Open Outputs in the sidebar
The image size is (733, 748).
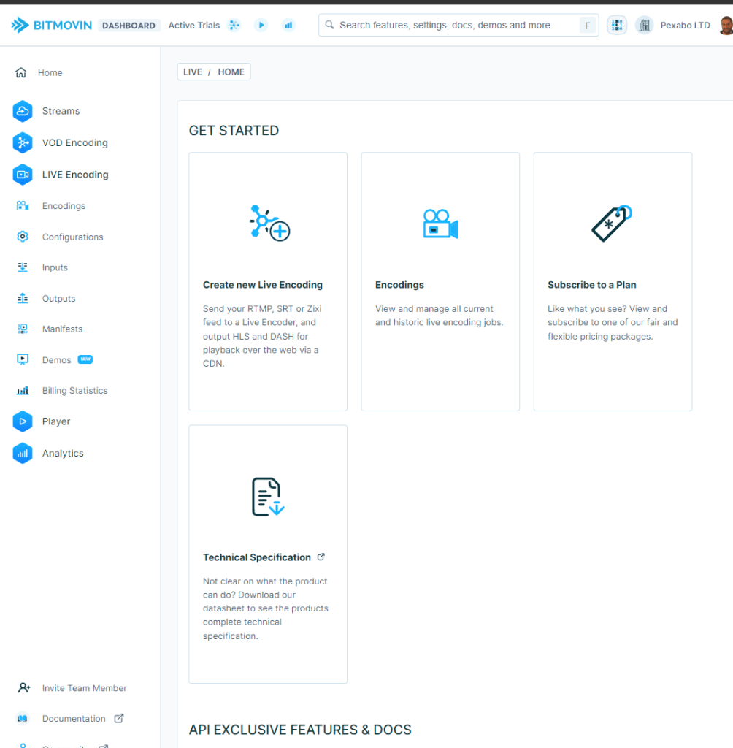[58, 299]
